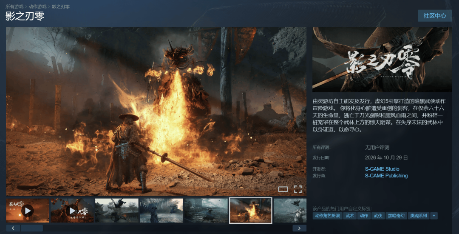The width and height of the screenshot is (459, 234).
Task: Click the 动作游戏 breadcrumb link
Action: [37, 6]
